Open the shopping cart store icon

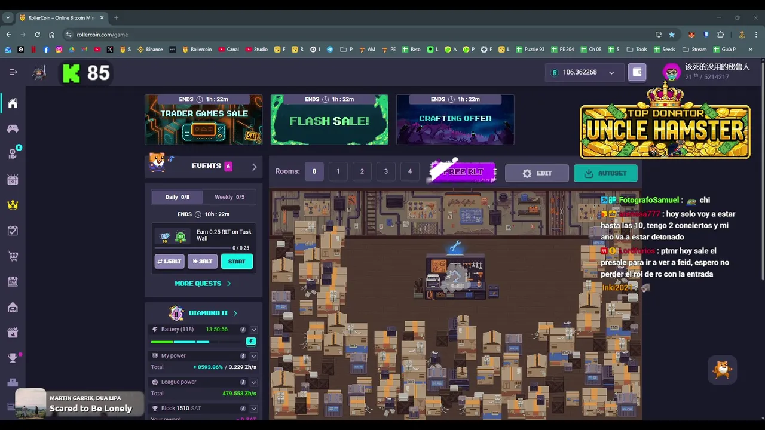point(13,256)
